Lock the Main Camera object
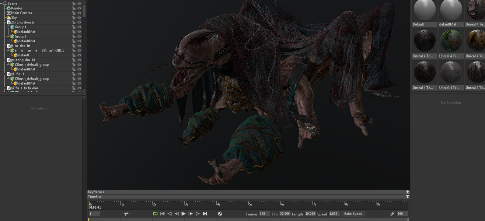Screen dimensions: 485x221 (74, 13)
